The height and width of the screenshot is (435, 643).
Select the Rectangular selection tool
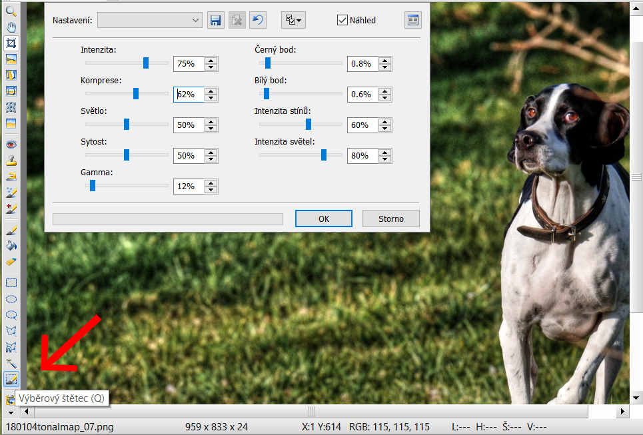[11, 283]
